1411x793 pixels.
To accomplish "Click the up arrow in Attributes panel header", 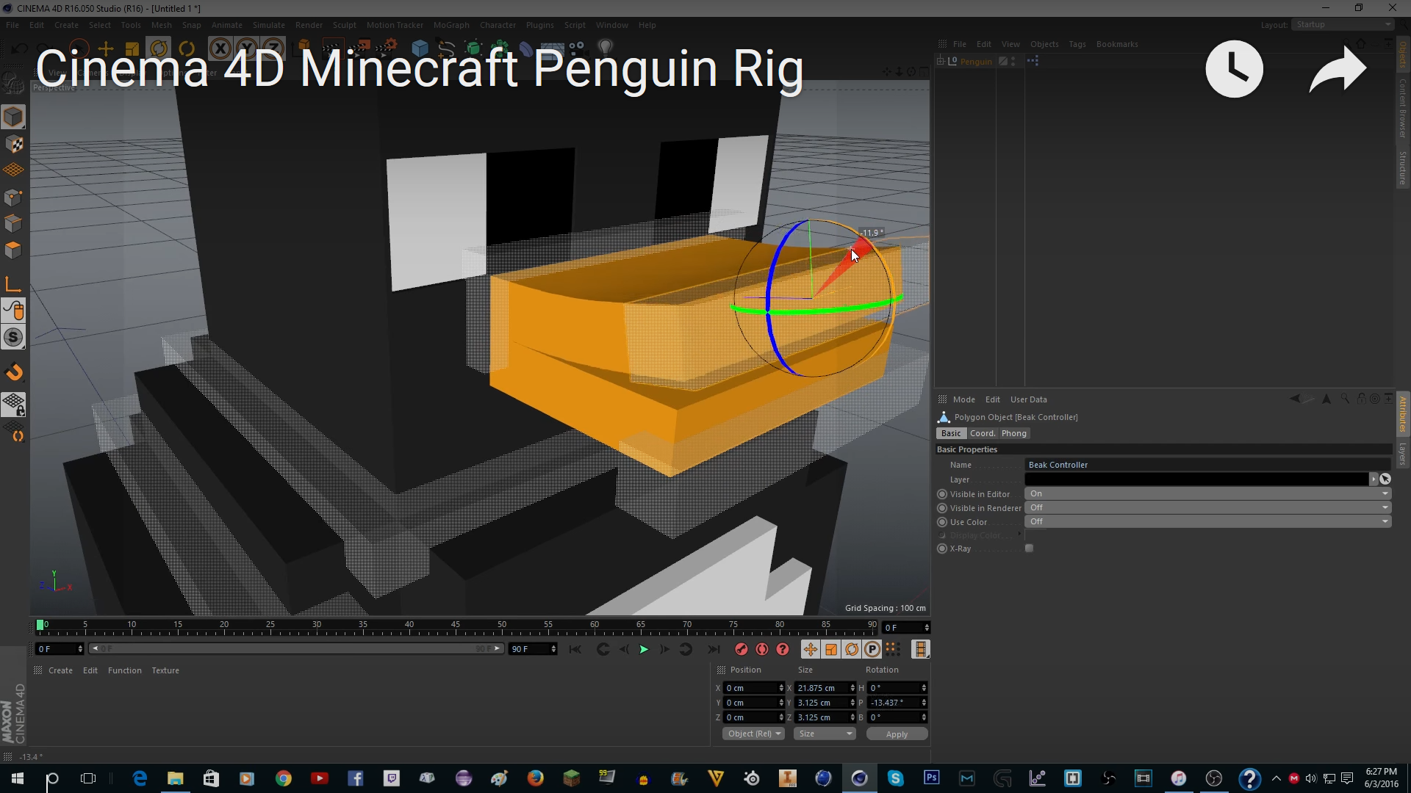I will point(1326,399).
